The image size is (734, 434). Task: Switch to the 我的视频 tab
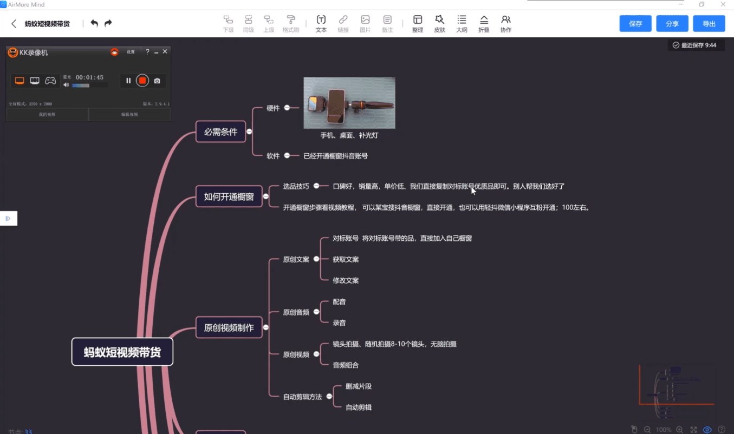pos(47,114)
